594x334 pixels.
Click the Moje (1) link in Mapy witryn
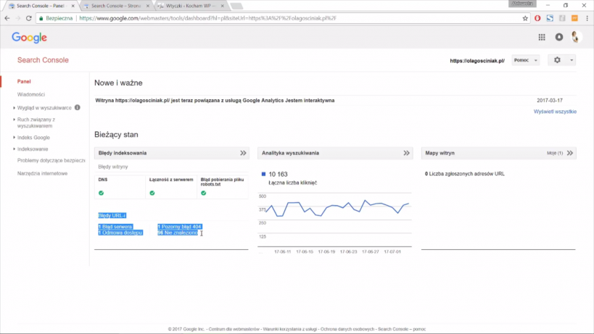[555, 153]
